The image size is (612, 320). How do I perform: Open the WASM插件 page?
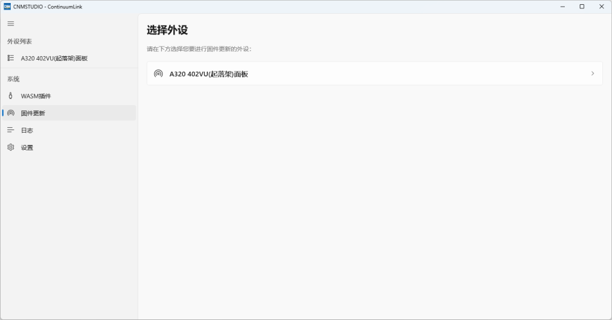click(x=69, y=96)
